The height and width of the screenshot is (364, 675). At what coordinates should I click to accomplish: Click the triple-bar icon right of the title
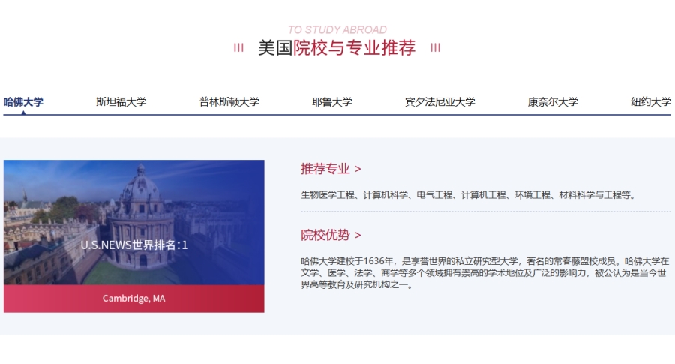[x=435, y=48]
